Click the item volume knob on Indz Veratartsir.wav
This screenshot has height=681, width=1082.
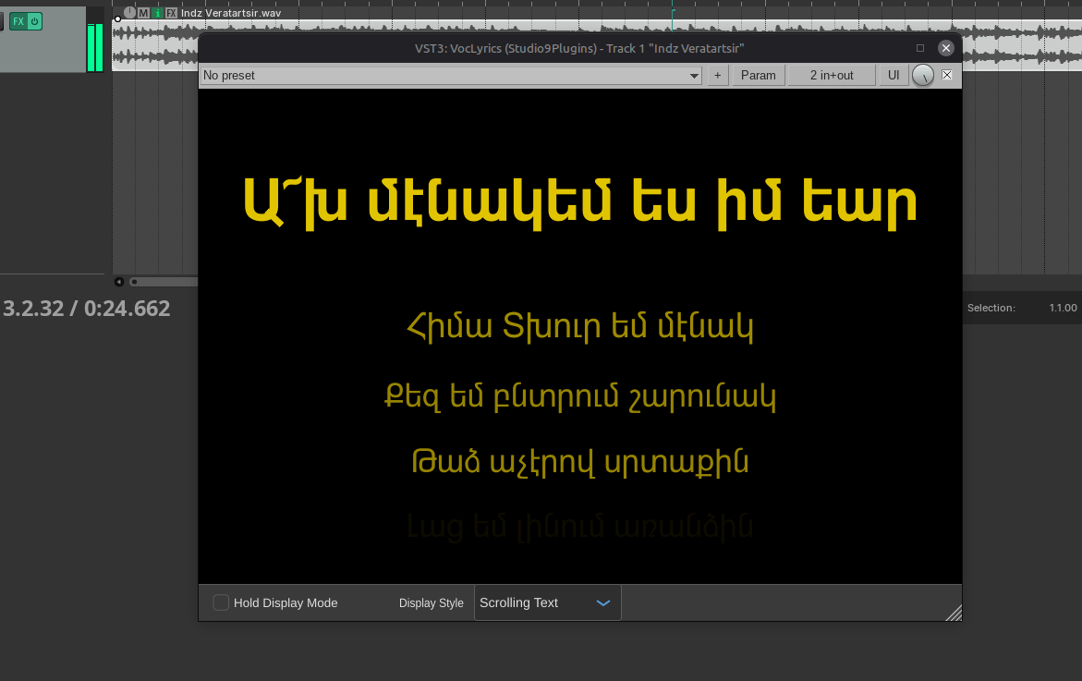pyautogui.click(x=129, y=12)
